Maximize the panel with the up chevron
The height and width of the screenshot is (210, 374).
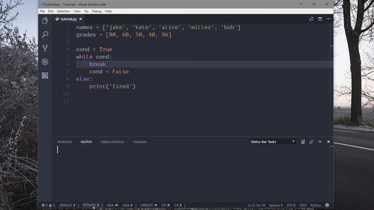click(x=320, y=142)
